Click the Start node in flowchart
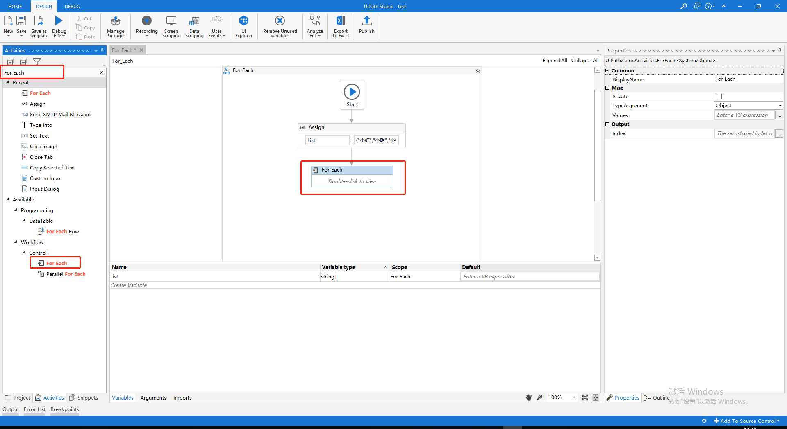This screenshot has width=787, height=429. pyautogui.click(x=352, y=94)
